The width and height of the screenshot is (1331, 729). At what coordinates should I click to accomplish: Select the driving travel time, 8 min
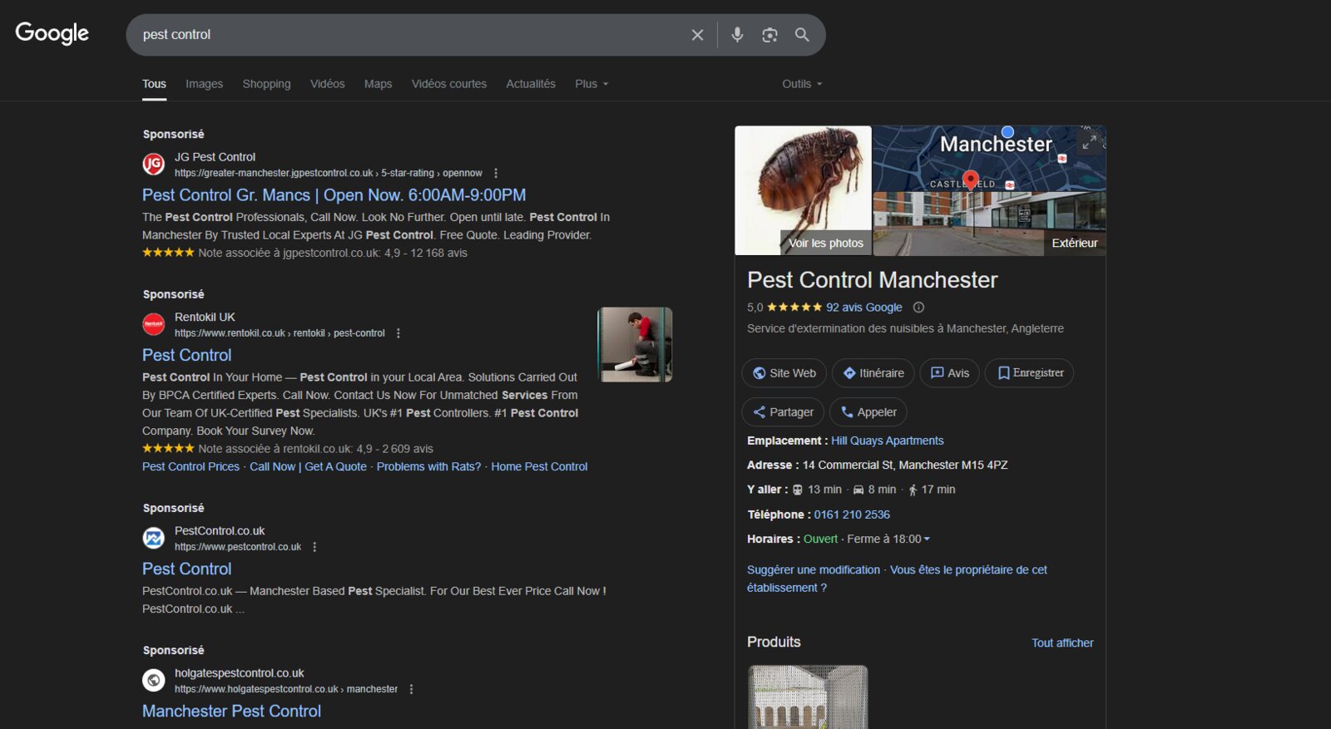coord(874,490)
